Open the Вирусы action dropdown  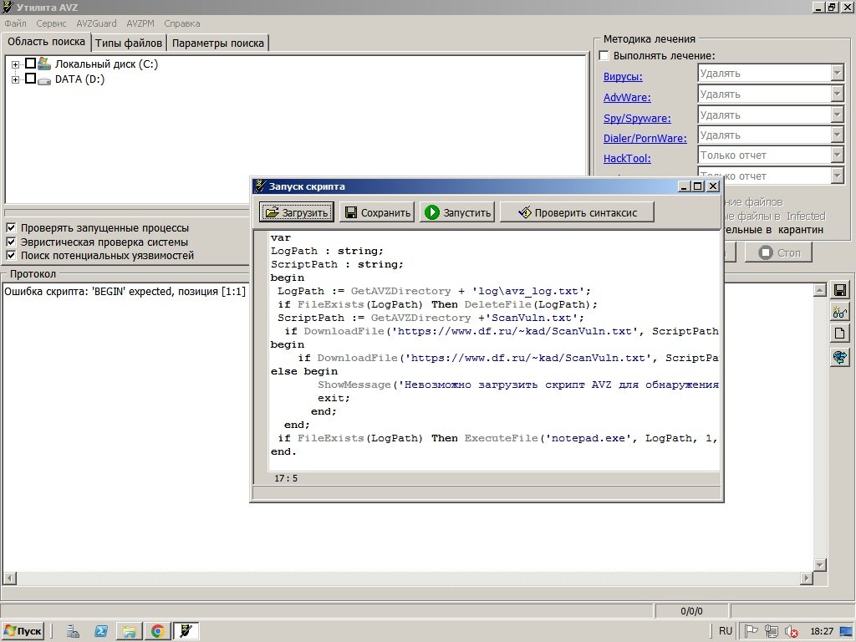tap(837, 74)
